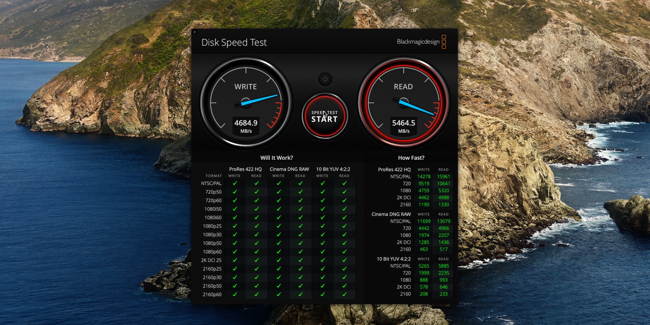Click 2K DCI 25 Cinema DNG read checkmark
650x325 pixels.
tap(300, 260)
